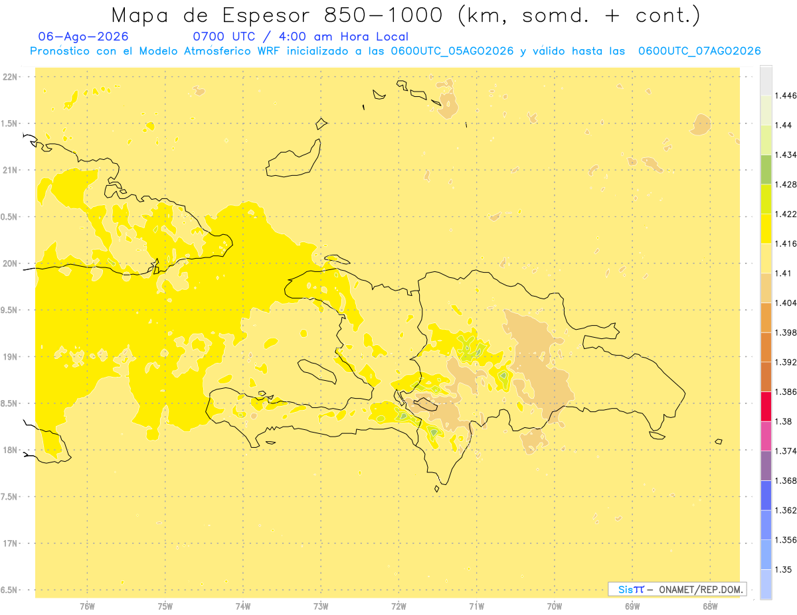The image size is (797, 615).
Task: Click the 21N latitude axis label
Action: (x=11, y=171)
